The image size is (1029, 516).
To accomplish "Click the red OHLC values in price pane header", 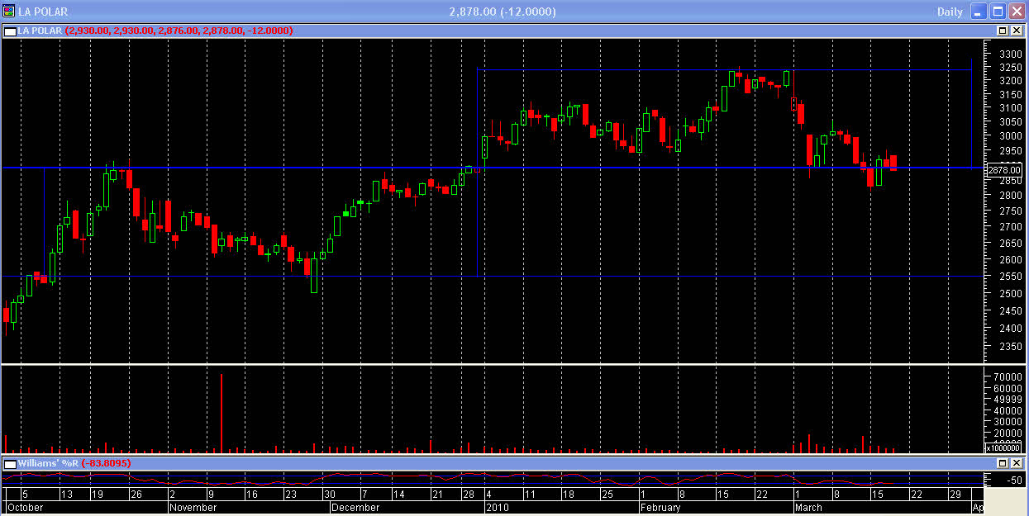I will tap(179, 31).
